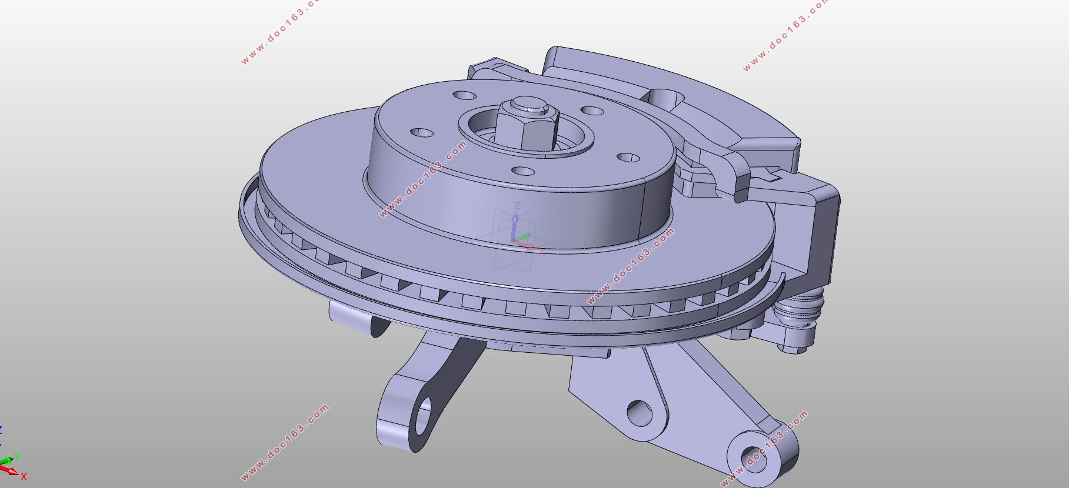The image size is (1069, 488).
Task: Click the red X axis of the corner triad
Action: click(x=9, y=470)
